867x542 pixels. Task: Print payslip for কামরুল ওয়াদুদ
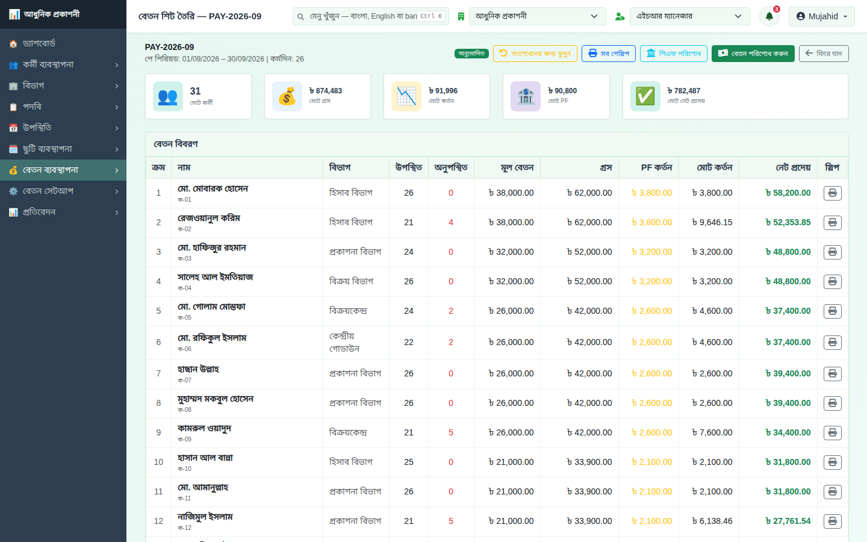pos(832,433)
